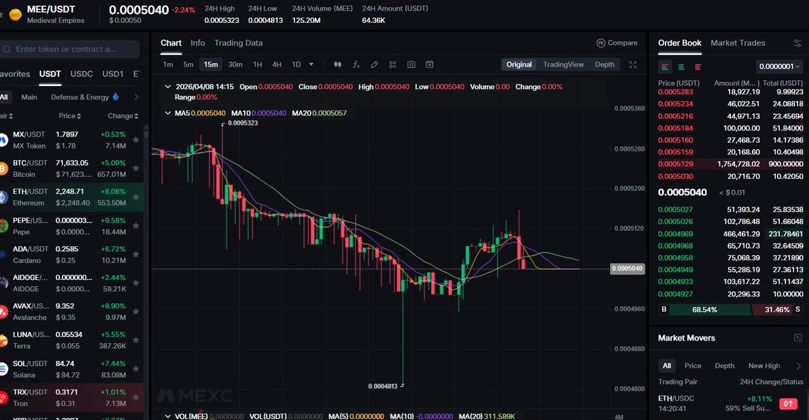
Task: Select the USD1 market tab
Action: click(x=113, y=73)
